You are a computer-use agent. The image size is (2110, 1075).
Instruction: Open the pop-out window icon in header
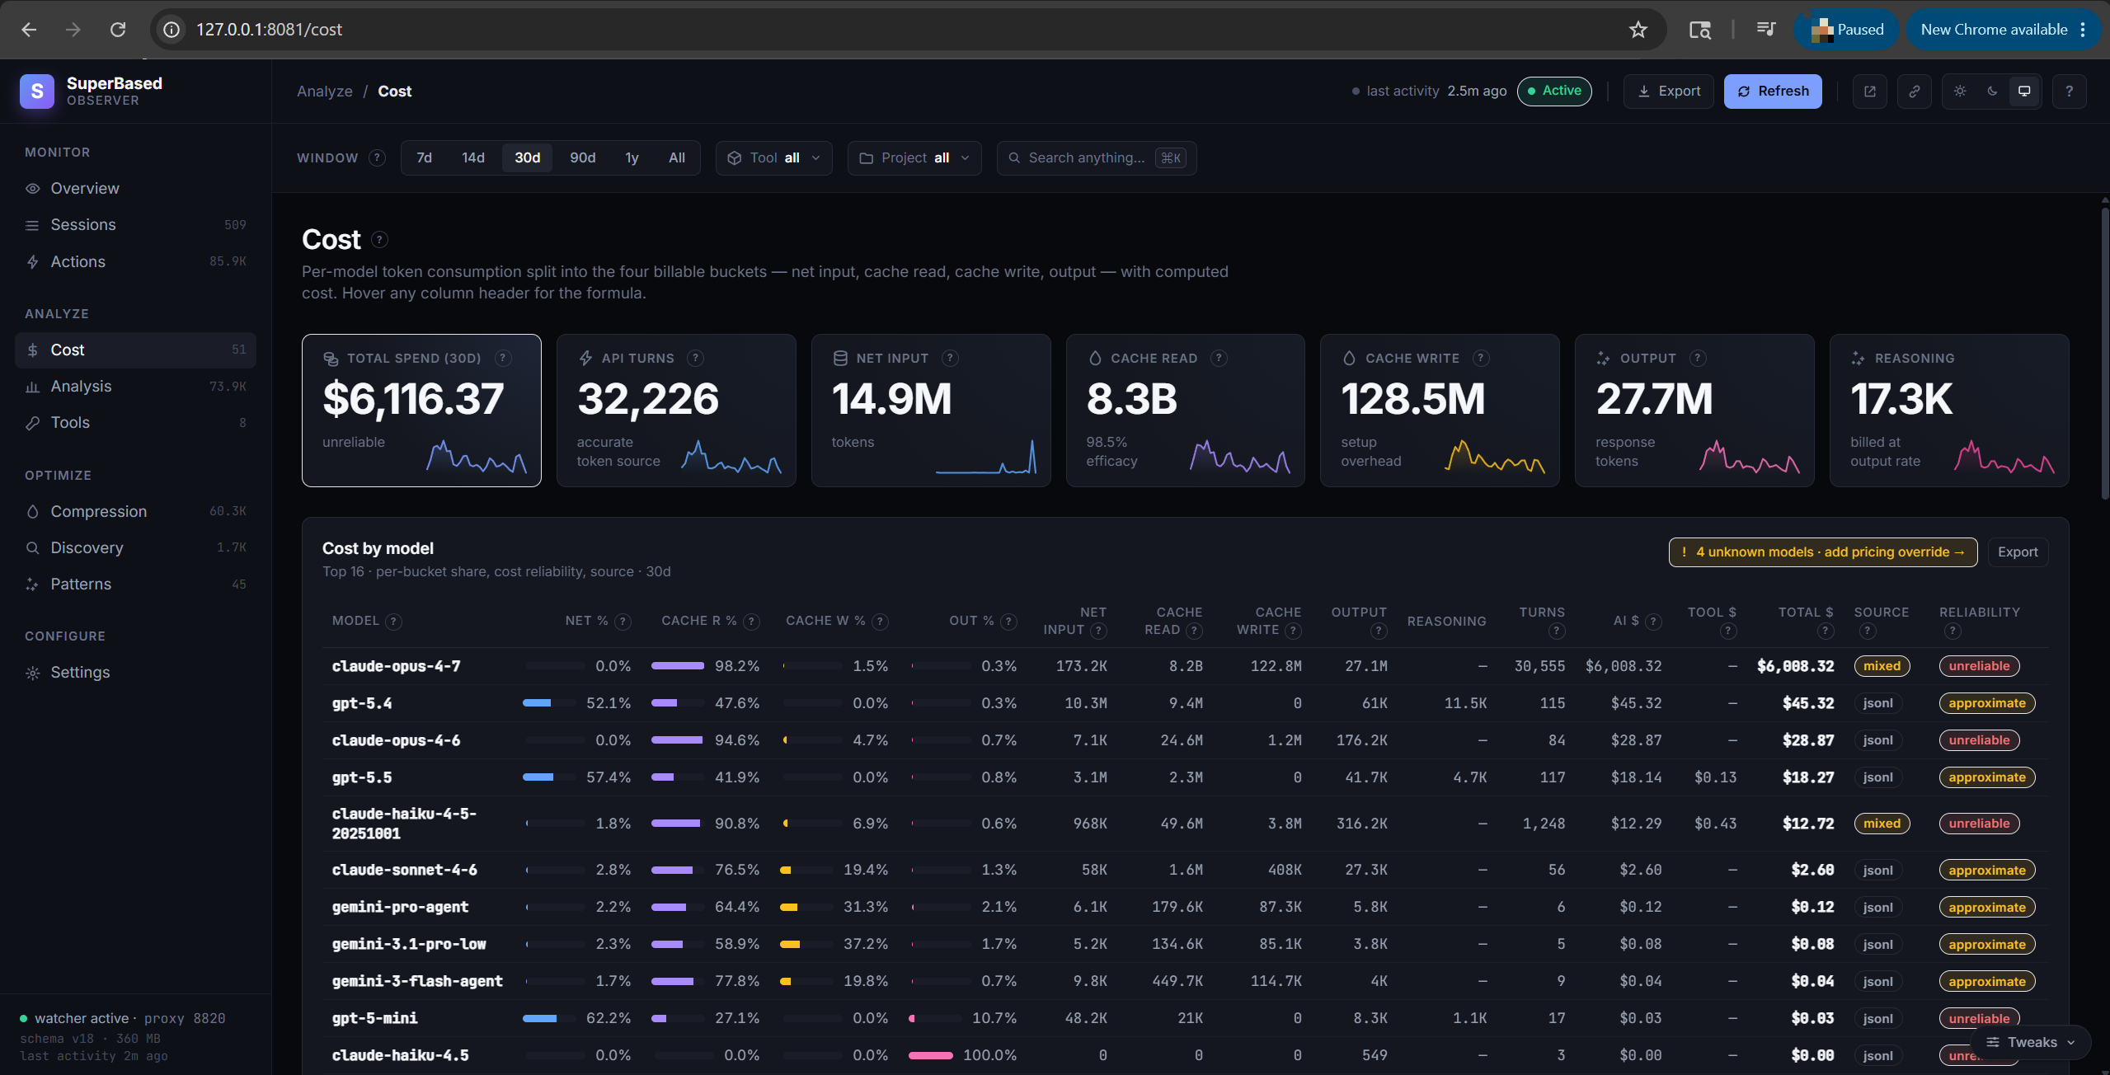[x=1870, y=92]
